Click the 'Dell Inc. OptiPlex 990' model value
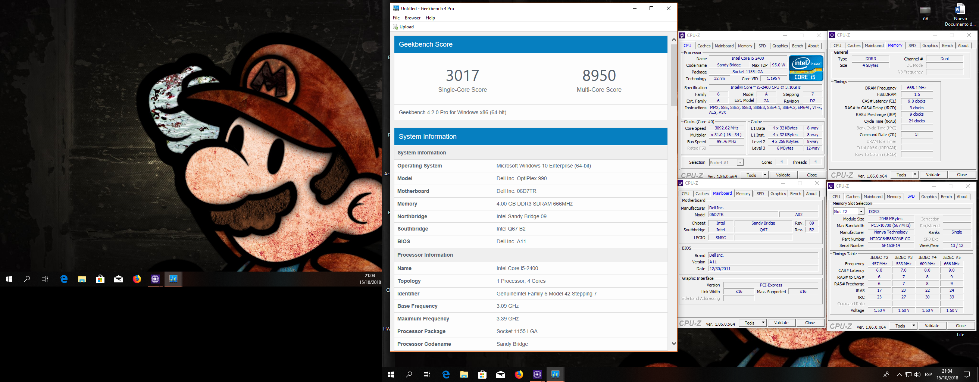This screenshot has width=979, height=382. (522, 178)
